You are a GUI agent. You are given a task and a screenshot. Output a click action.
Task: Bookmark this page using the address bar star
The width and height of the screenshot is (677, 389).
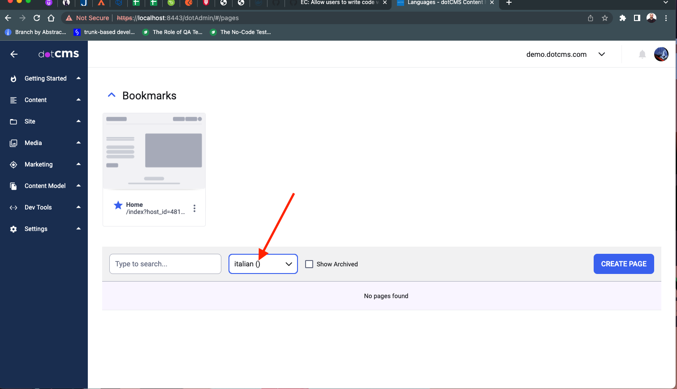pyautogui.click(x=605, y=18)
